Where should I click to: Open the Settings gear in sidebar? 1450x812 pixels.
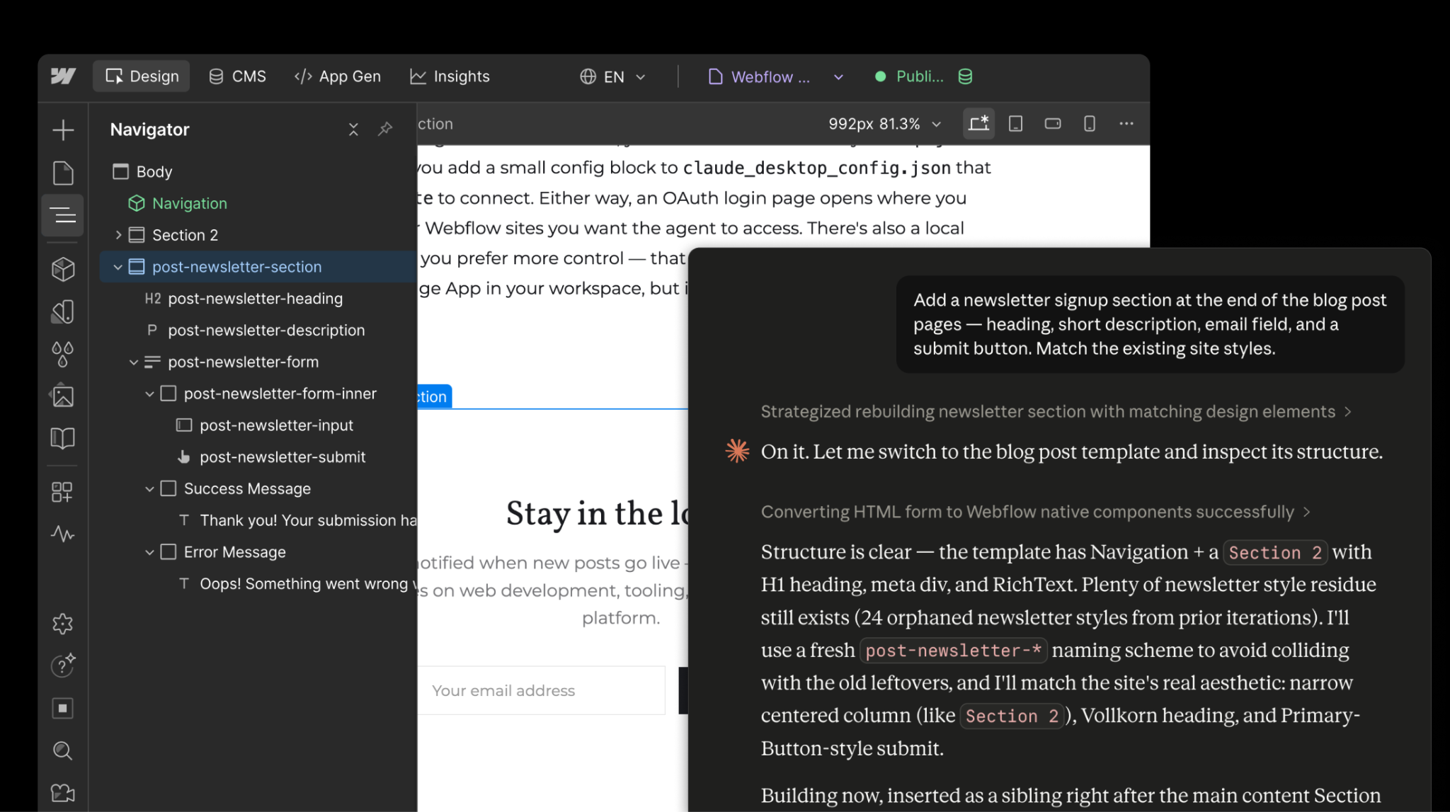[63, 624]
